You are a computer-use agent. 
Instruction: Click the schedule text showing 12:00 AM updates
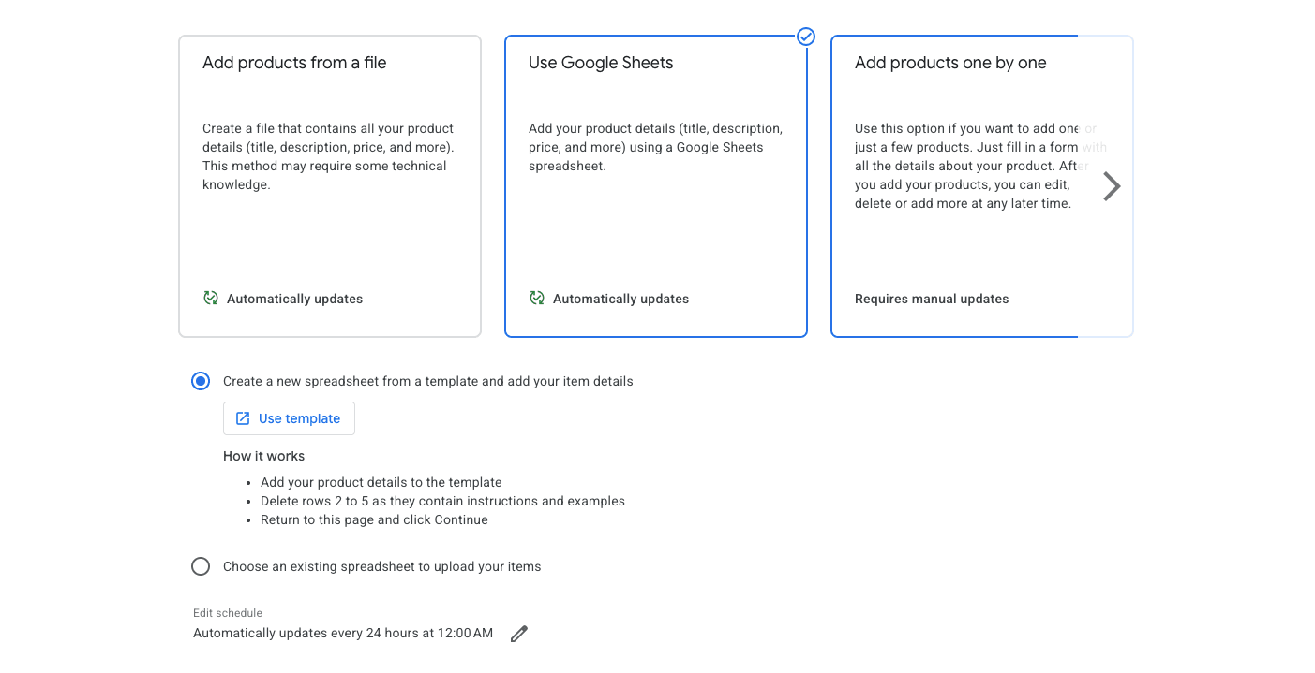point(343,633)
